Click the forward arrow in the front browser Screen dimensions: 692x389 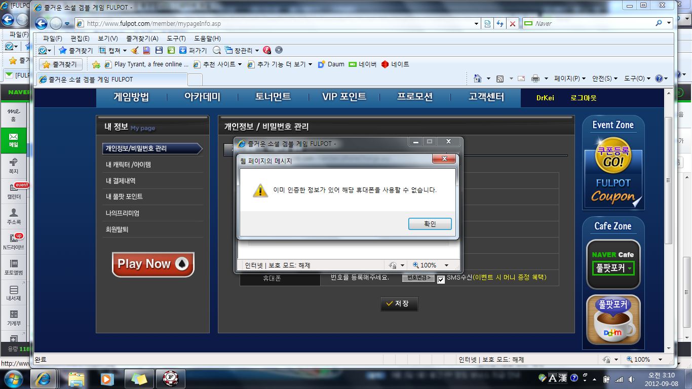point(56,23)
